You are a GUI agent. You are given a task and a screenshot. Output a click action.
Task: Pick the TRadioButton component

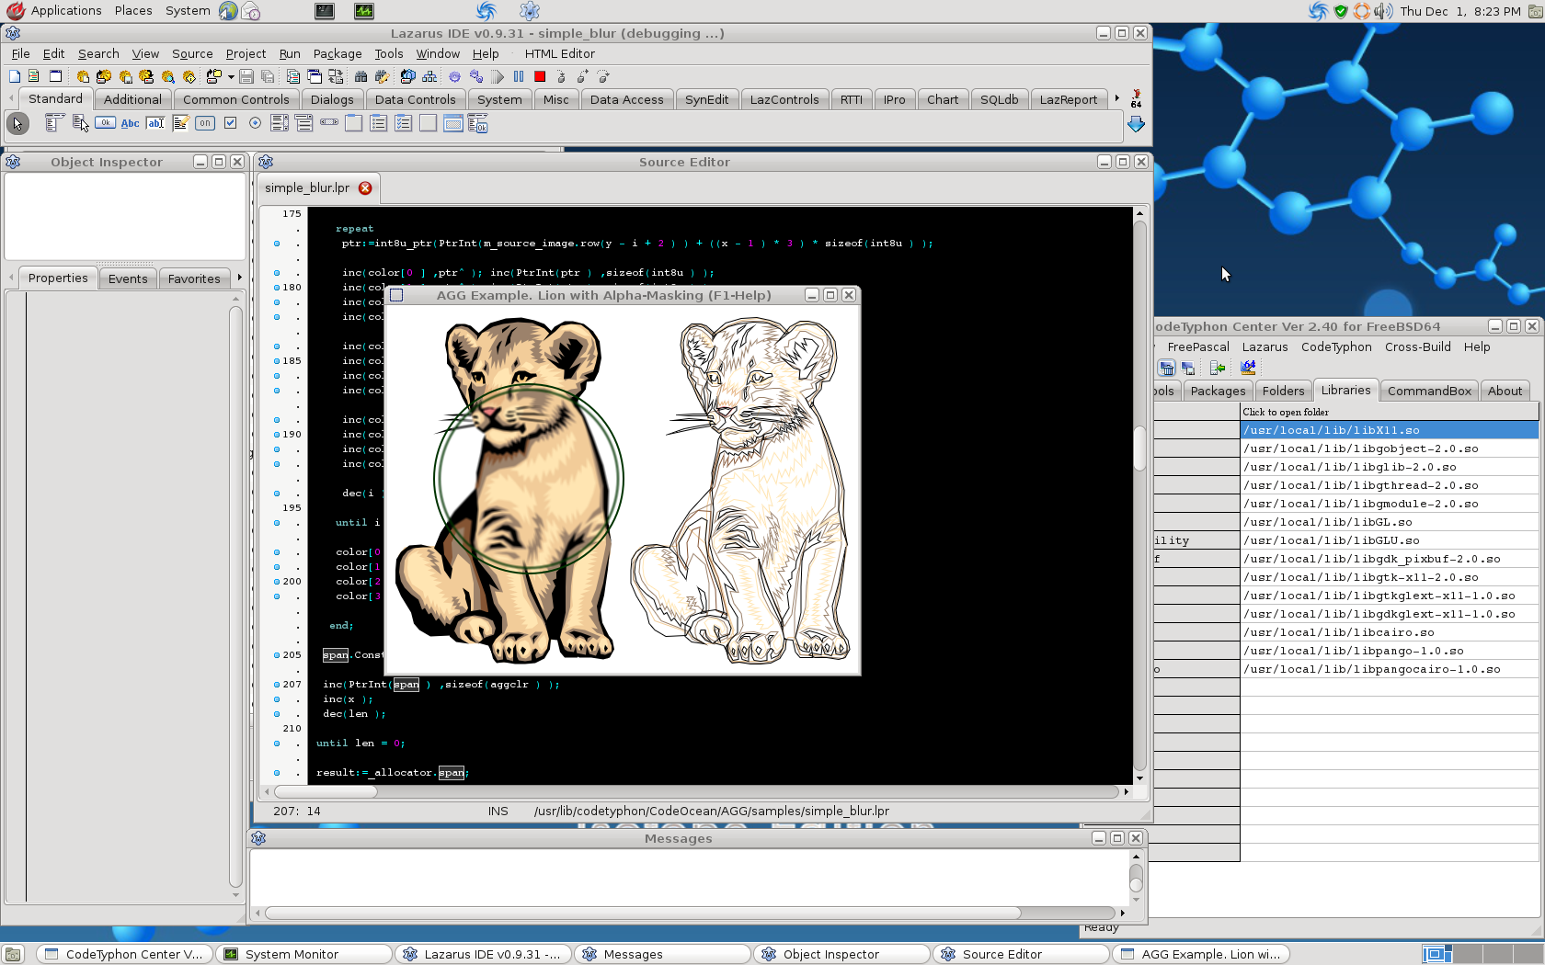click(255, 123)
